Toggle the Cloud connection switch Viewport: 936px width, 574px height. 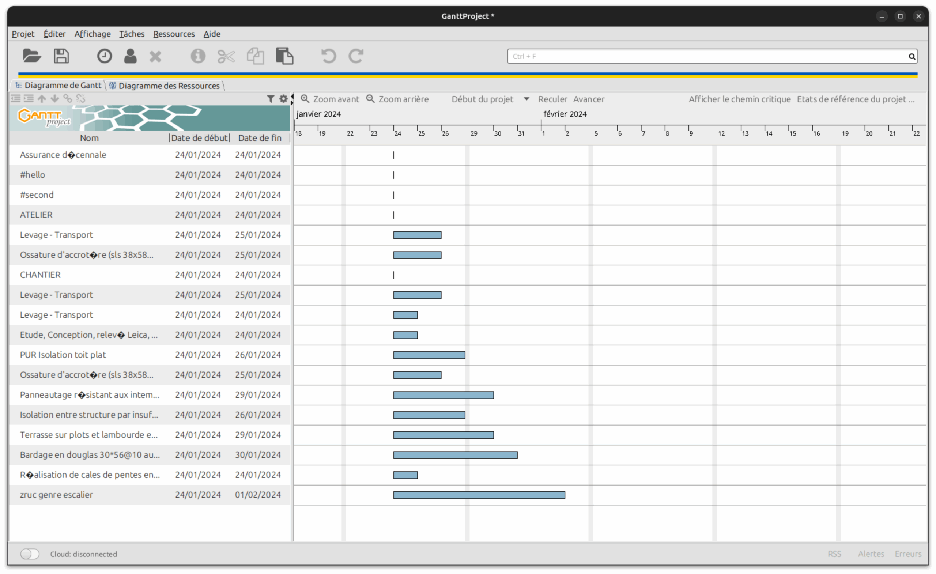click(x=30, y=554)
